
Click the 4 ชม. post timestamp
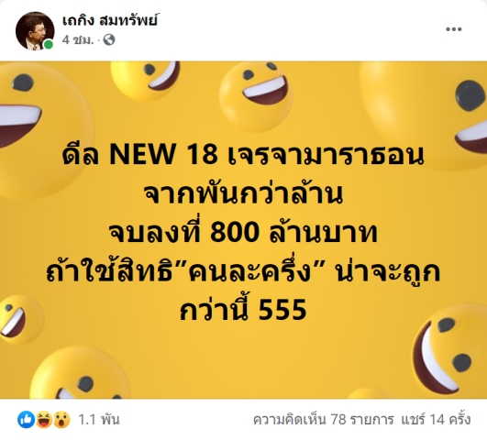click(x=78, y=39)
